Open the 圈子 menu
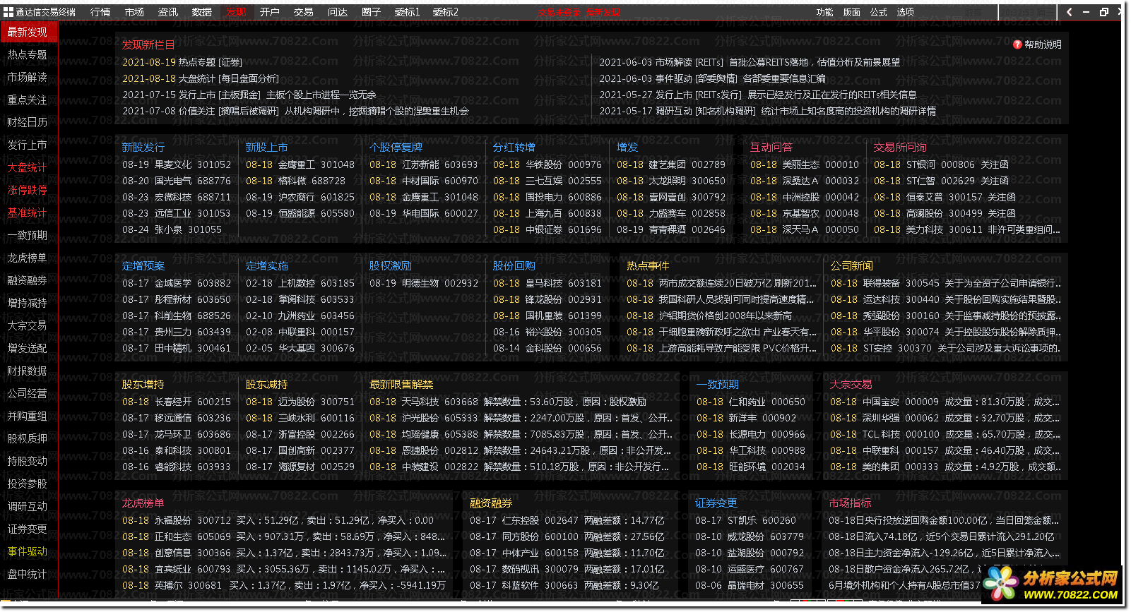This screenshot has height=612, width=1131. click(x=372, y=12)
